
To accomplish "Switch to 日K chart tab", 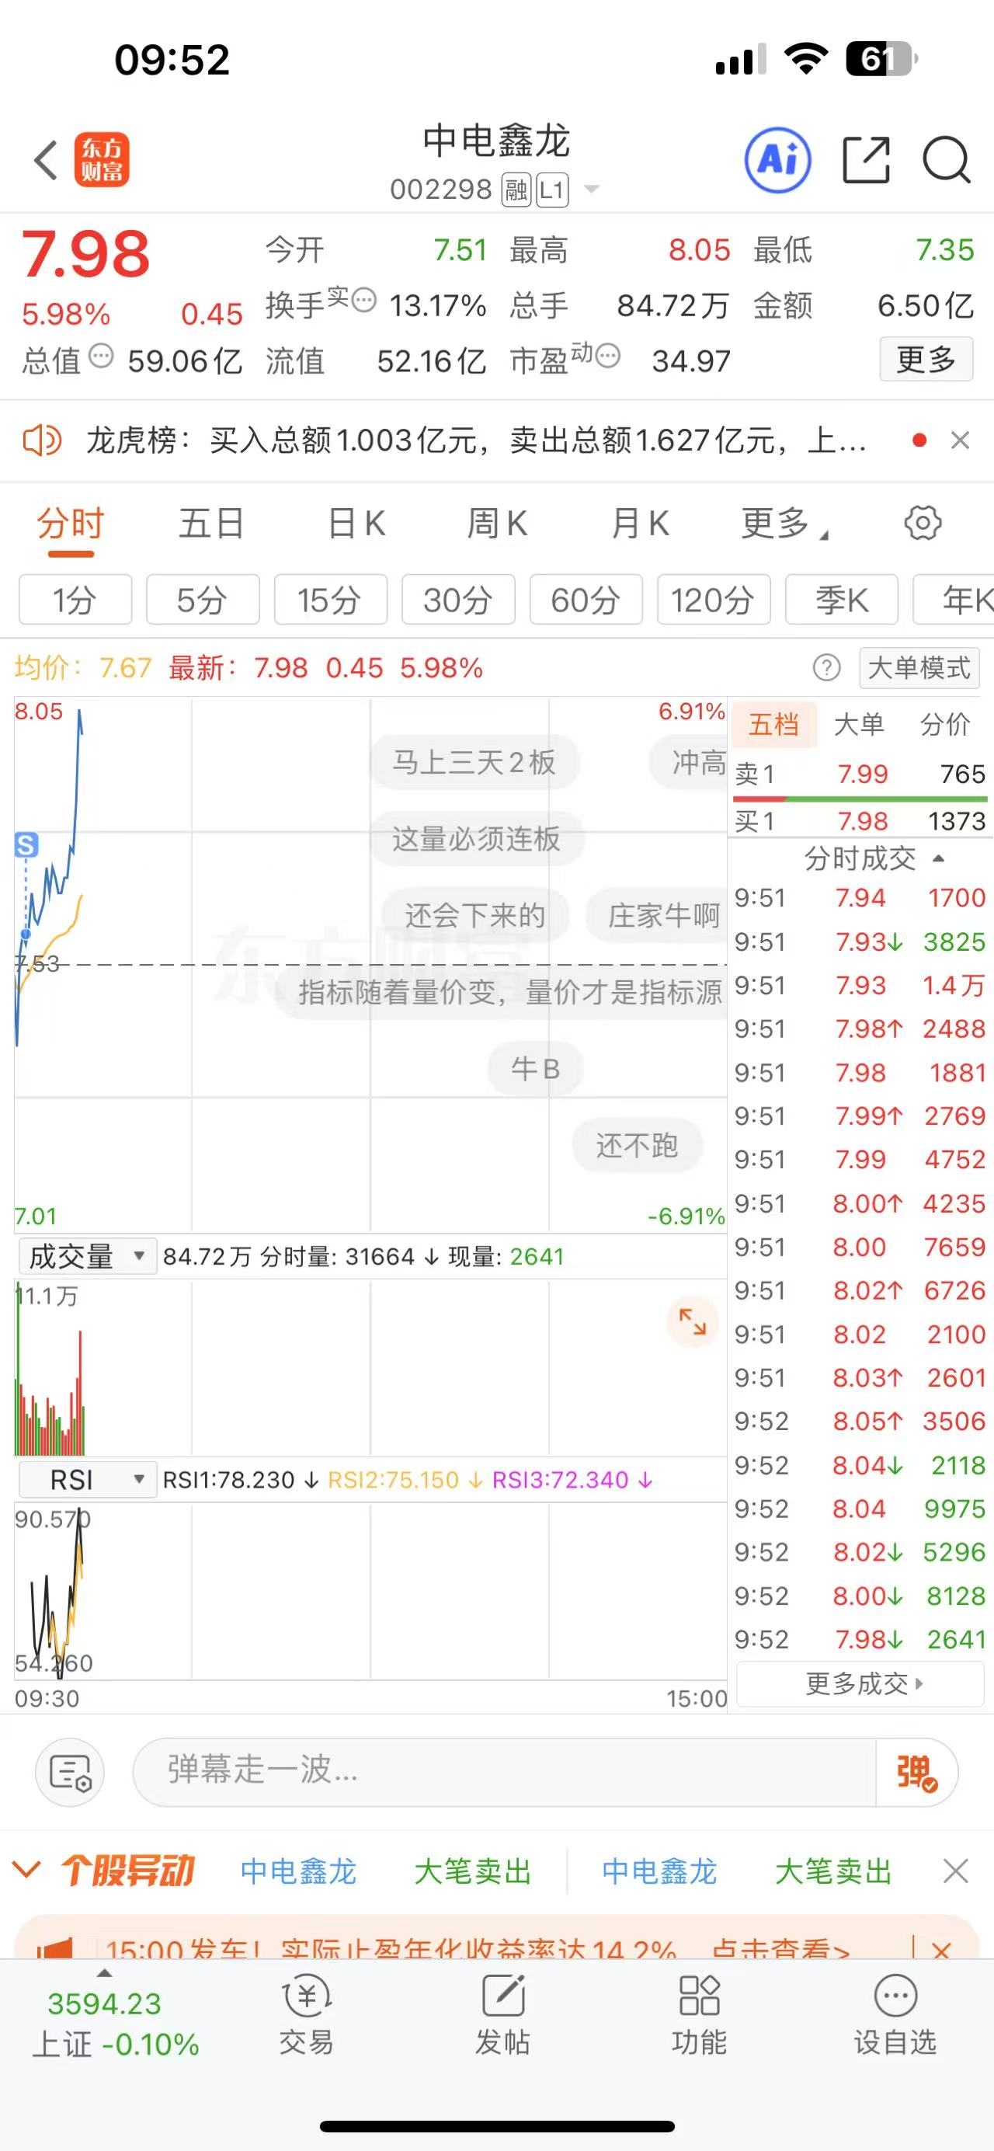I will (356, 524).
